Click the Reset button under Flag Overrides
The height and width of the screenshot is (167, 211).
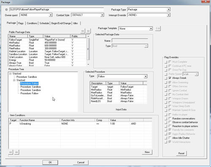coord(181,153)
